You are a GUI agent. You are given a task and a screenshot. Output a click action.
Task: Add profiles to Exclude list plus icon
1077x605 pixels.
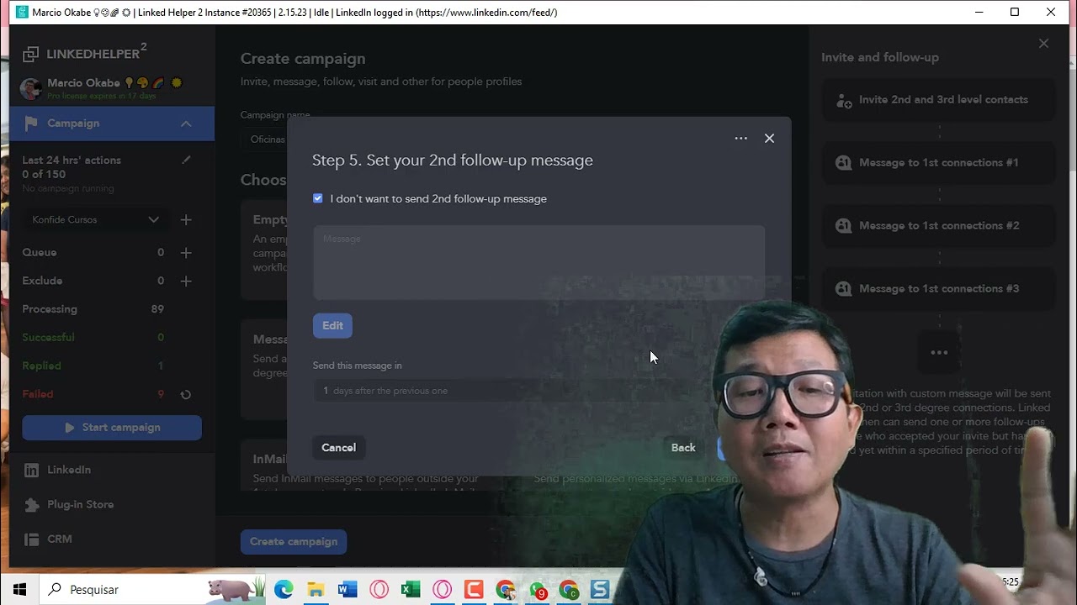click(x=186, y=281)
